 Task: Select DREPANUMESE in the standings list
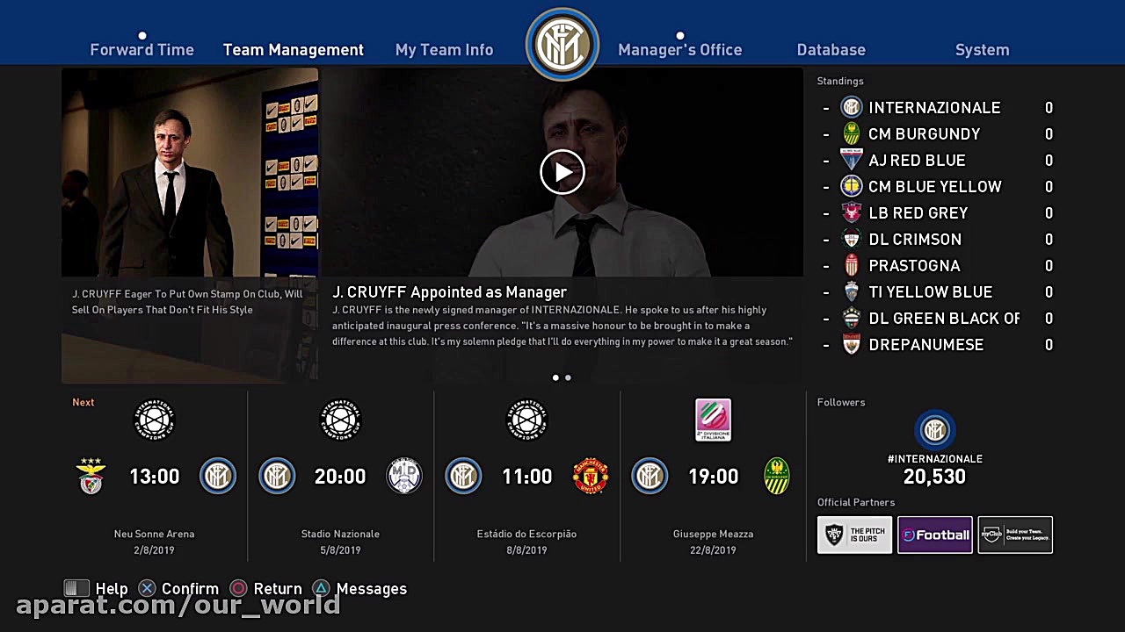926,345
